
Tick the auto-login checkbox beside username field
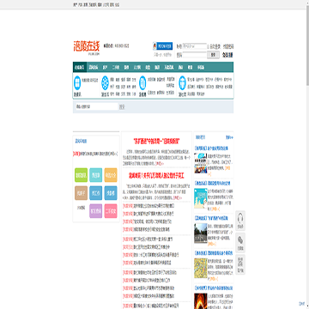tap(209, 46)
